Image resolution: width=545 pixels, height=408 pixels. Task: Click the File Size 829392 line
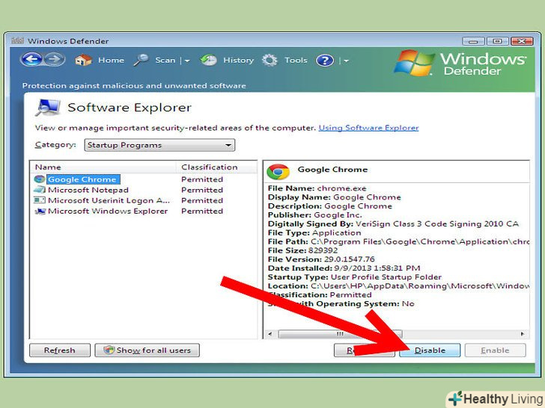pos(302,250)
